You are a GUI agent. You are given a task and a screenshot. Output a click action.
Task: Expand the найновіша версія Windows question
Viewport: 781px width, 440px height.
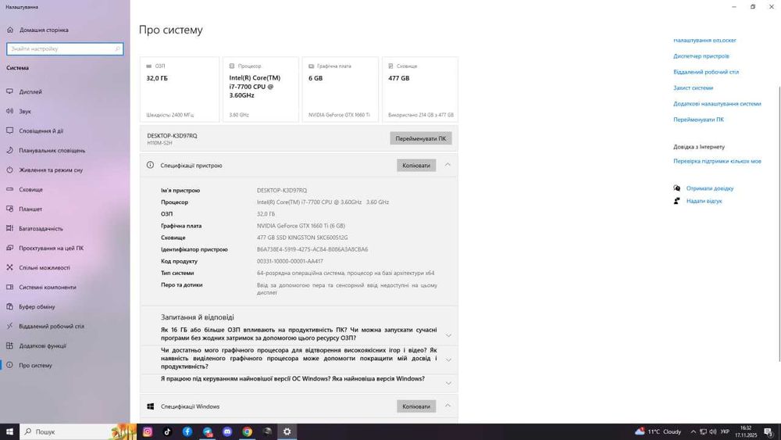pos(448,383)
